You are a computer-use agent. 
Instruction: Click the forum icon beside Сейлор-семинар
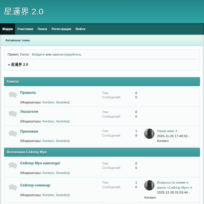pyautogui.click(x=13, y=187)
